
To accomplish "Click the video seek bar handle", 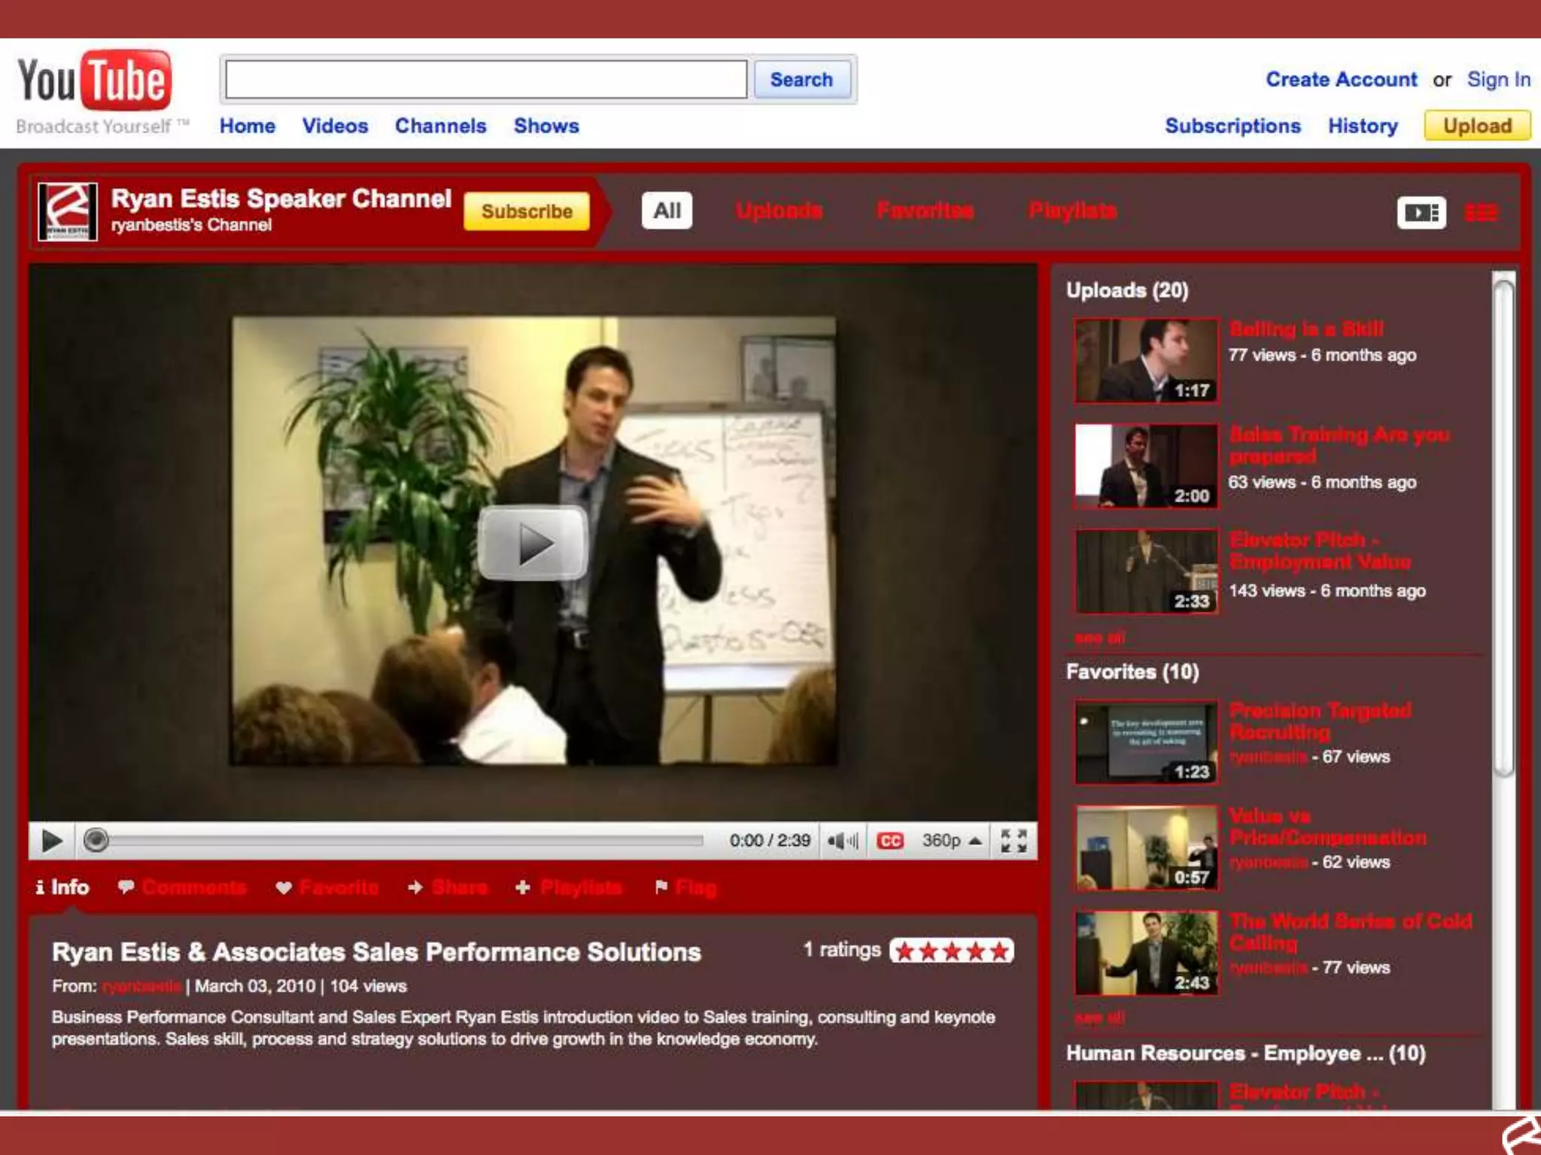I will pyautogui.click(x=96, y=840).
